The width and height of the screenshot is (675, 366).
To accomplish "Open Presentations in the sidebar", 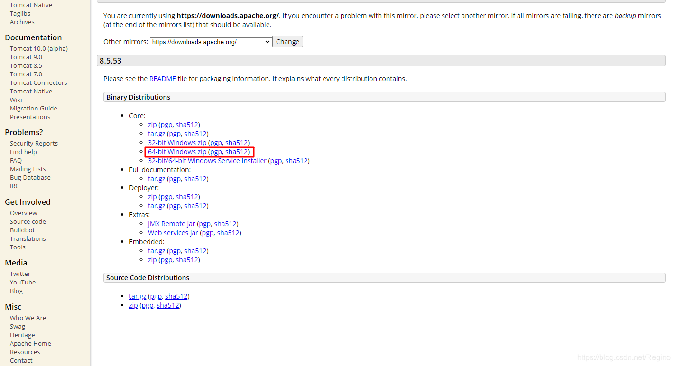I will tap(30, 117).
